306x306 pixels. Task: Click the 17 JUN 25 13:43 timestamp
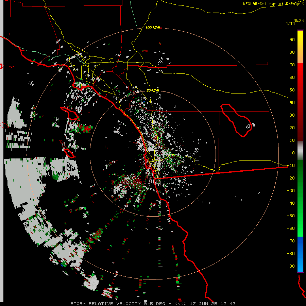(x=213, y=304)
